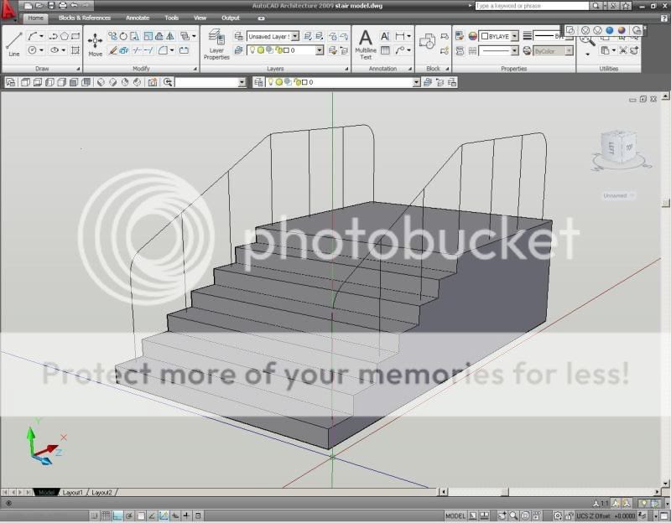Click the Zoom magnifier in status bar
This screenshot has height=523, width=671.
tap(513, 516)
